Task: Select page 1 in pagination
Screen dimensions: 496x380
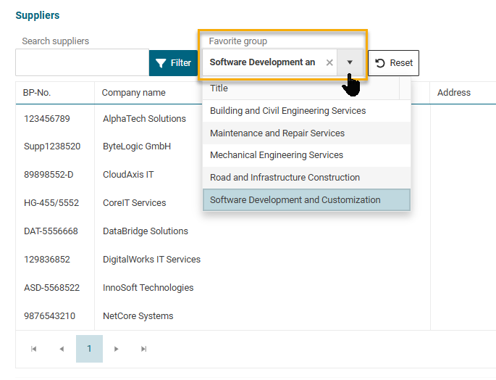Action: click(x=89, y=349)
